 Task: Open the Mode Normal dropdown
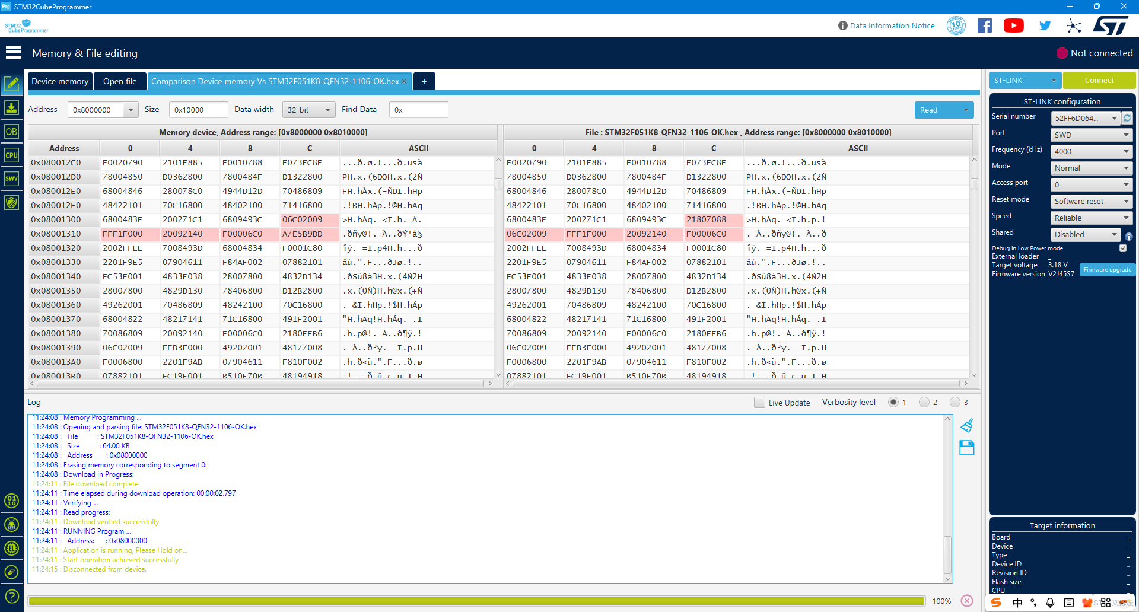[x=1092, y=168]
